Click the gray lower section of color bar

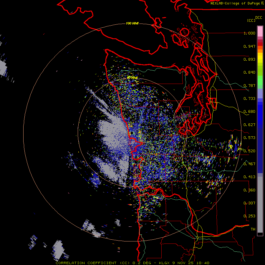[260, 205]
